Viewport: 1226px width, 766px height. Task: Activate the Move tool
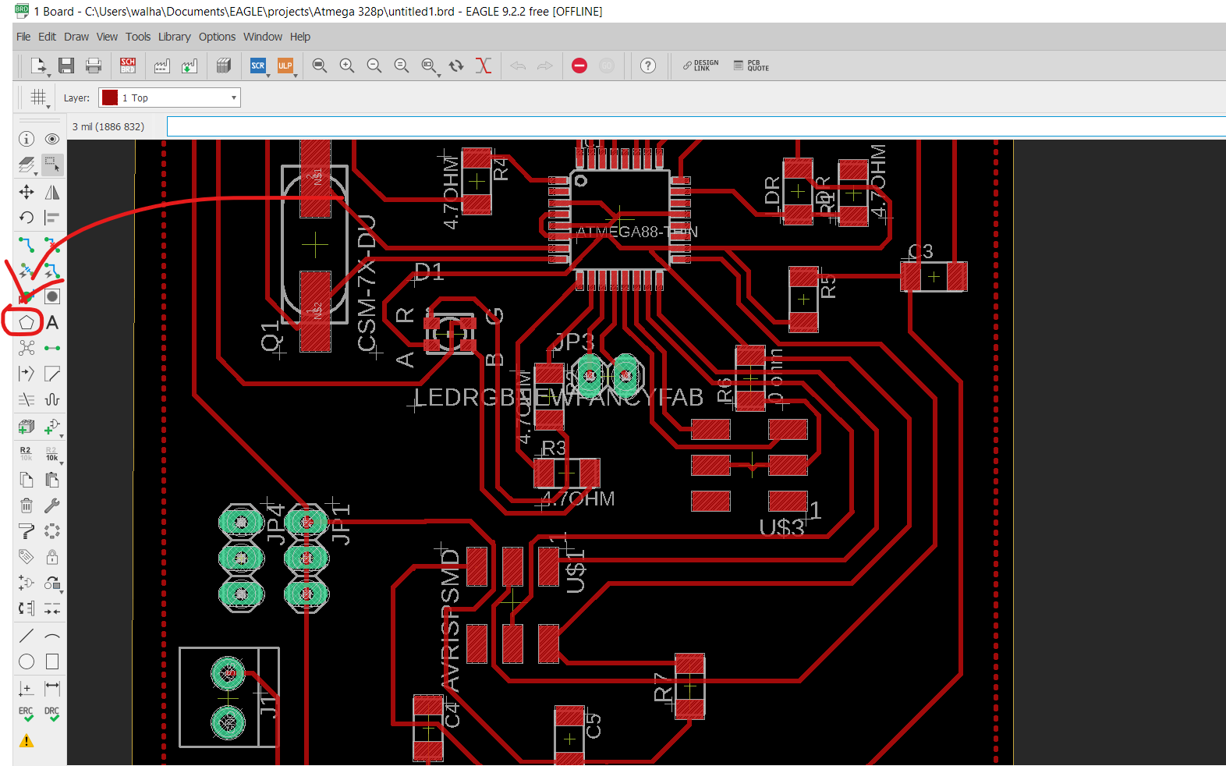tap(27, 192)
